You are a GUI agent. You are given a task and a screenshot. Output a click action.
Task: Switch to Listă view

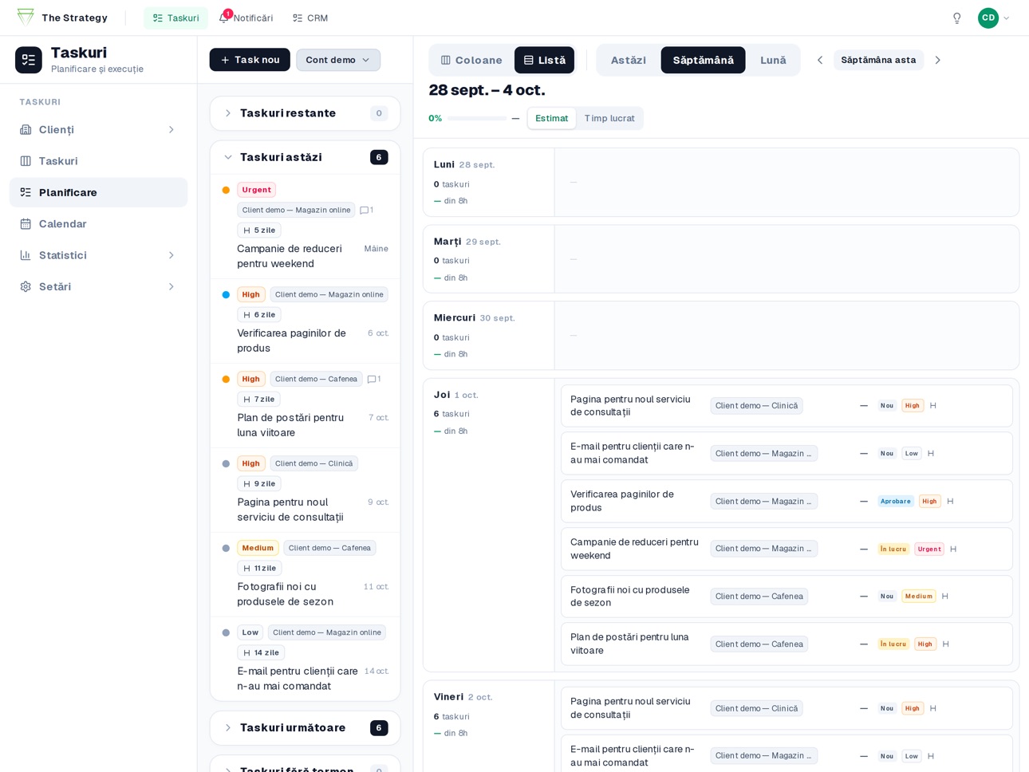pyautogui.click(x=544, y=60)
